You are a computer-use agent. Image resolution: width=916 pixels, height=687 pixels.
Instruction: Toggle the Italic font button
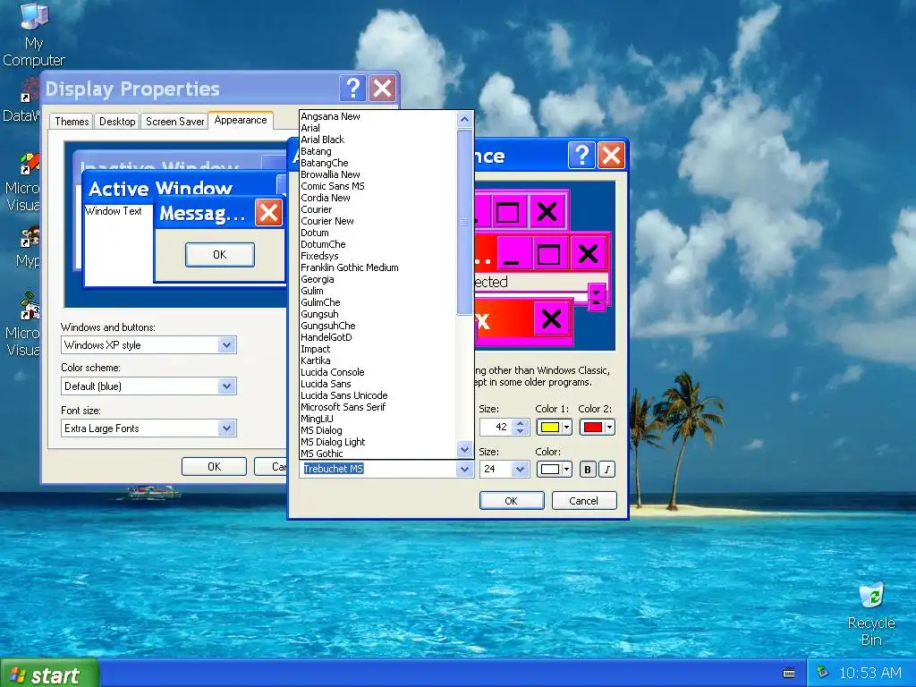(607, 469)
